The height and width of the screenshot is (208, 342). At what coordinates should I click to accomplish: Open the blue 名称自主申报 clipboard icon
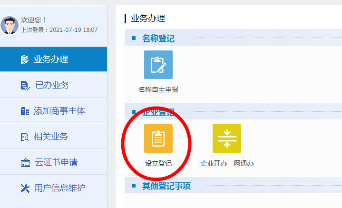[158, 65]
